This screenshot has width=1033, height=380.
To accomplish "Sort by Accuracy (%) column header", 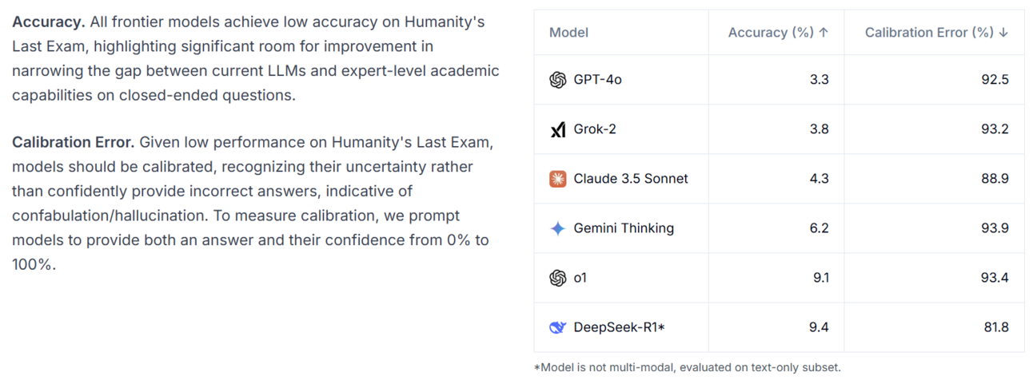I will (772, 33).
